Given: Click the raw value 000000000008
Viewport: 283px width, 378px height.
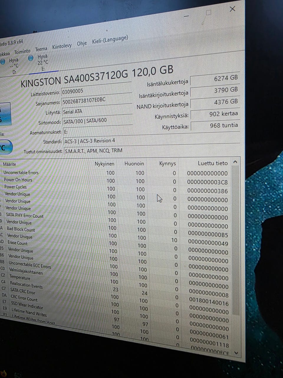Looking at the screenshot, I should coord(209,295).
